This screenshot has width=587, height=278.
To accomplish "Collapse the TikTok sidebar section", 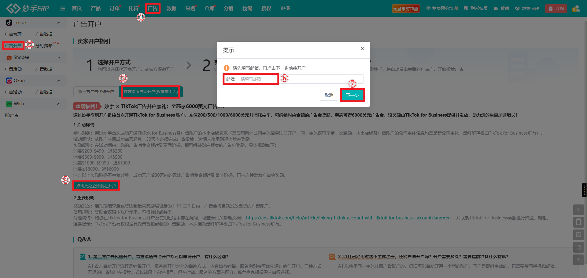I will coord(59,23).
